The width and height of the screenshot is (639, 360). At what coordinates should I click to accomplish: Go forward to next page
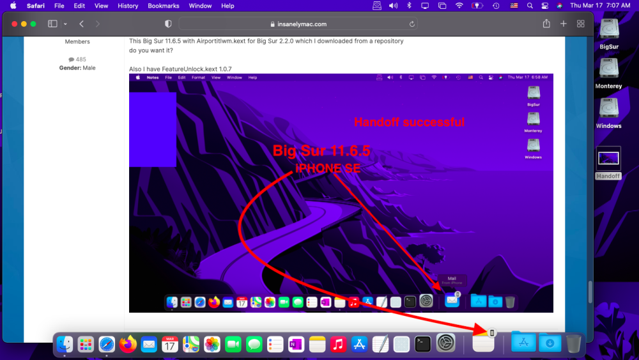97,24
